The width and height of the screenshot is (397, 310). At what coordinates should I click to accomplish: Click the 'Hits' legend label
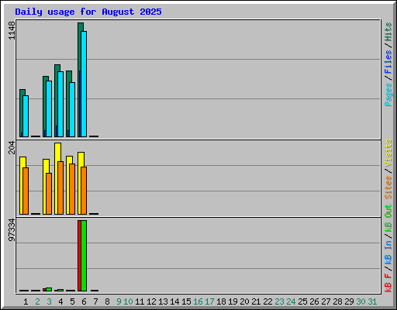click(x=388, y=32)
